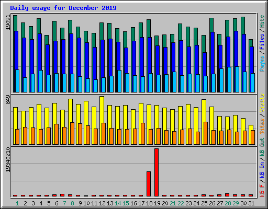Select day label "30" on the x-axis
The image size is (268, 209).
243,203
